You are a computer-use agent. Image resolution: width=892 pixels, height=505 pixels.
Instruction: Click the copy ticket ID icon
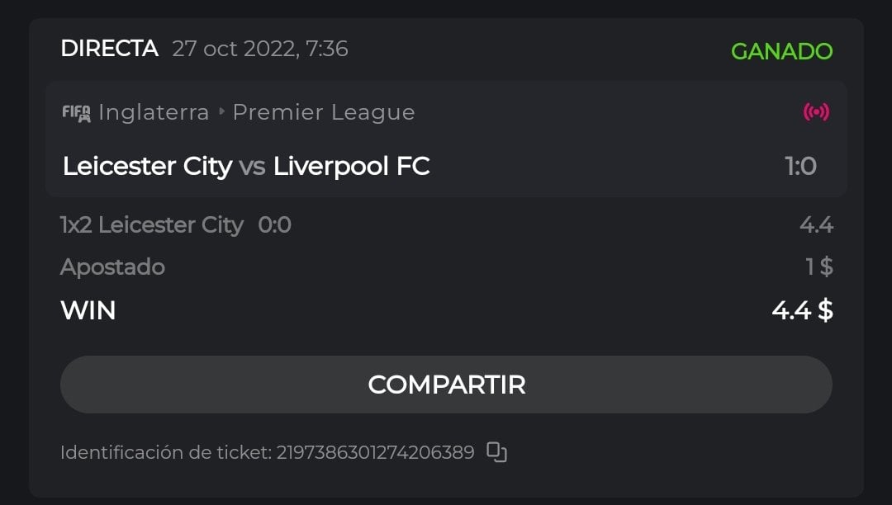pyautogui.click(x=496, y=452)
